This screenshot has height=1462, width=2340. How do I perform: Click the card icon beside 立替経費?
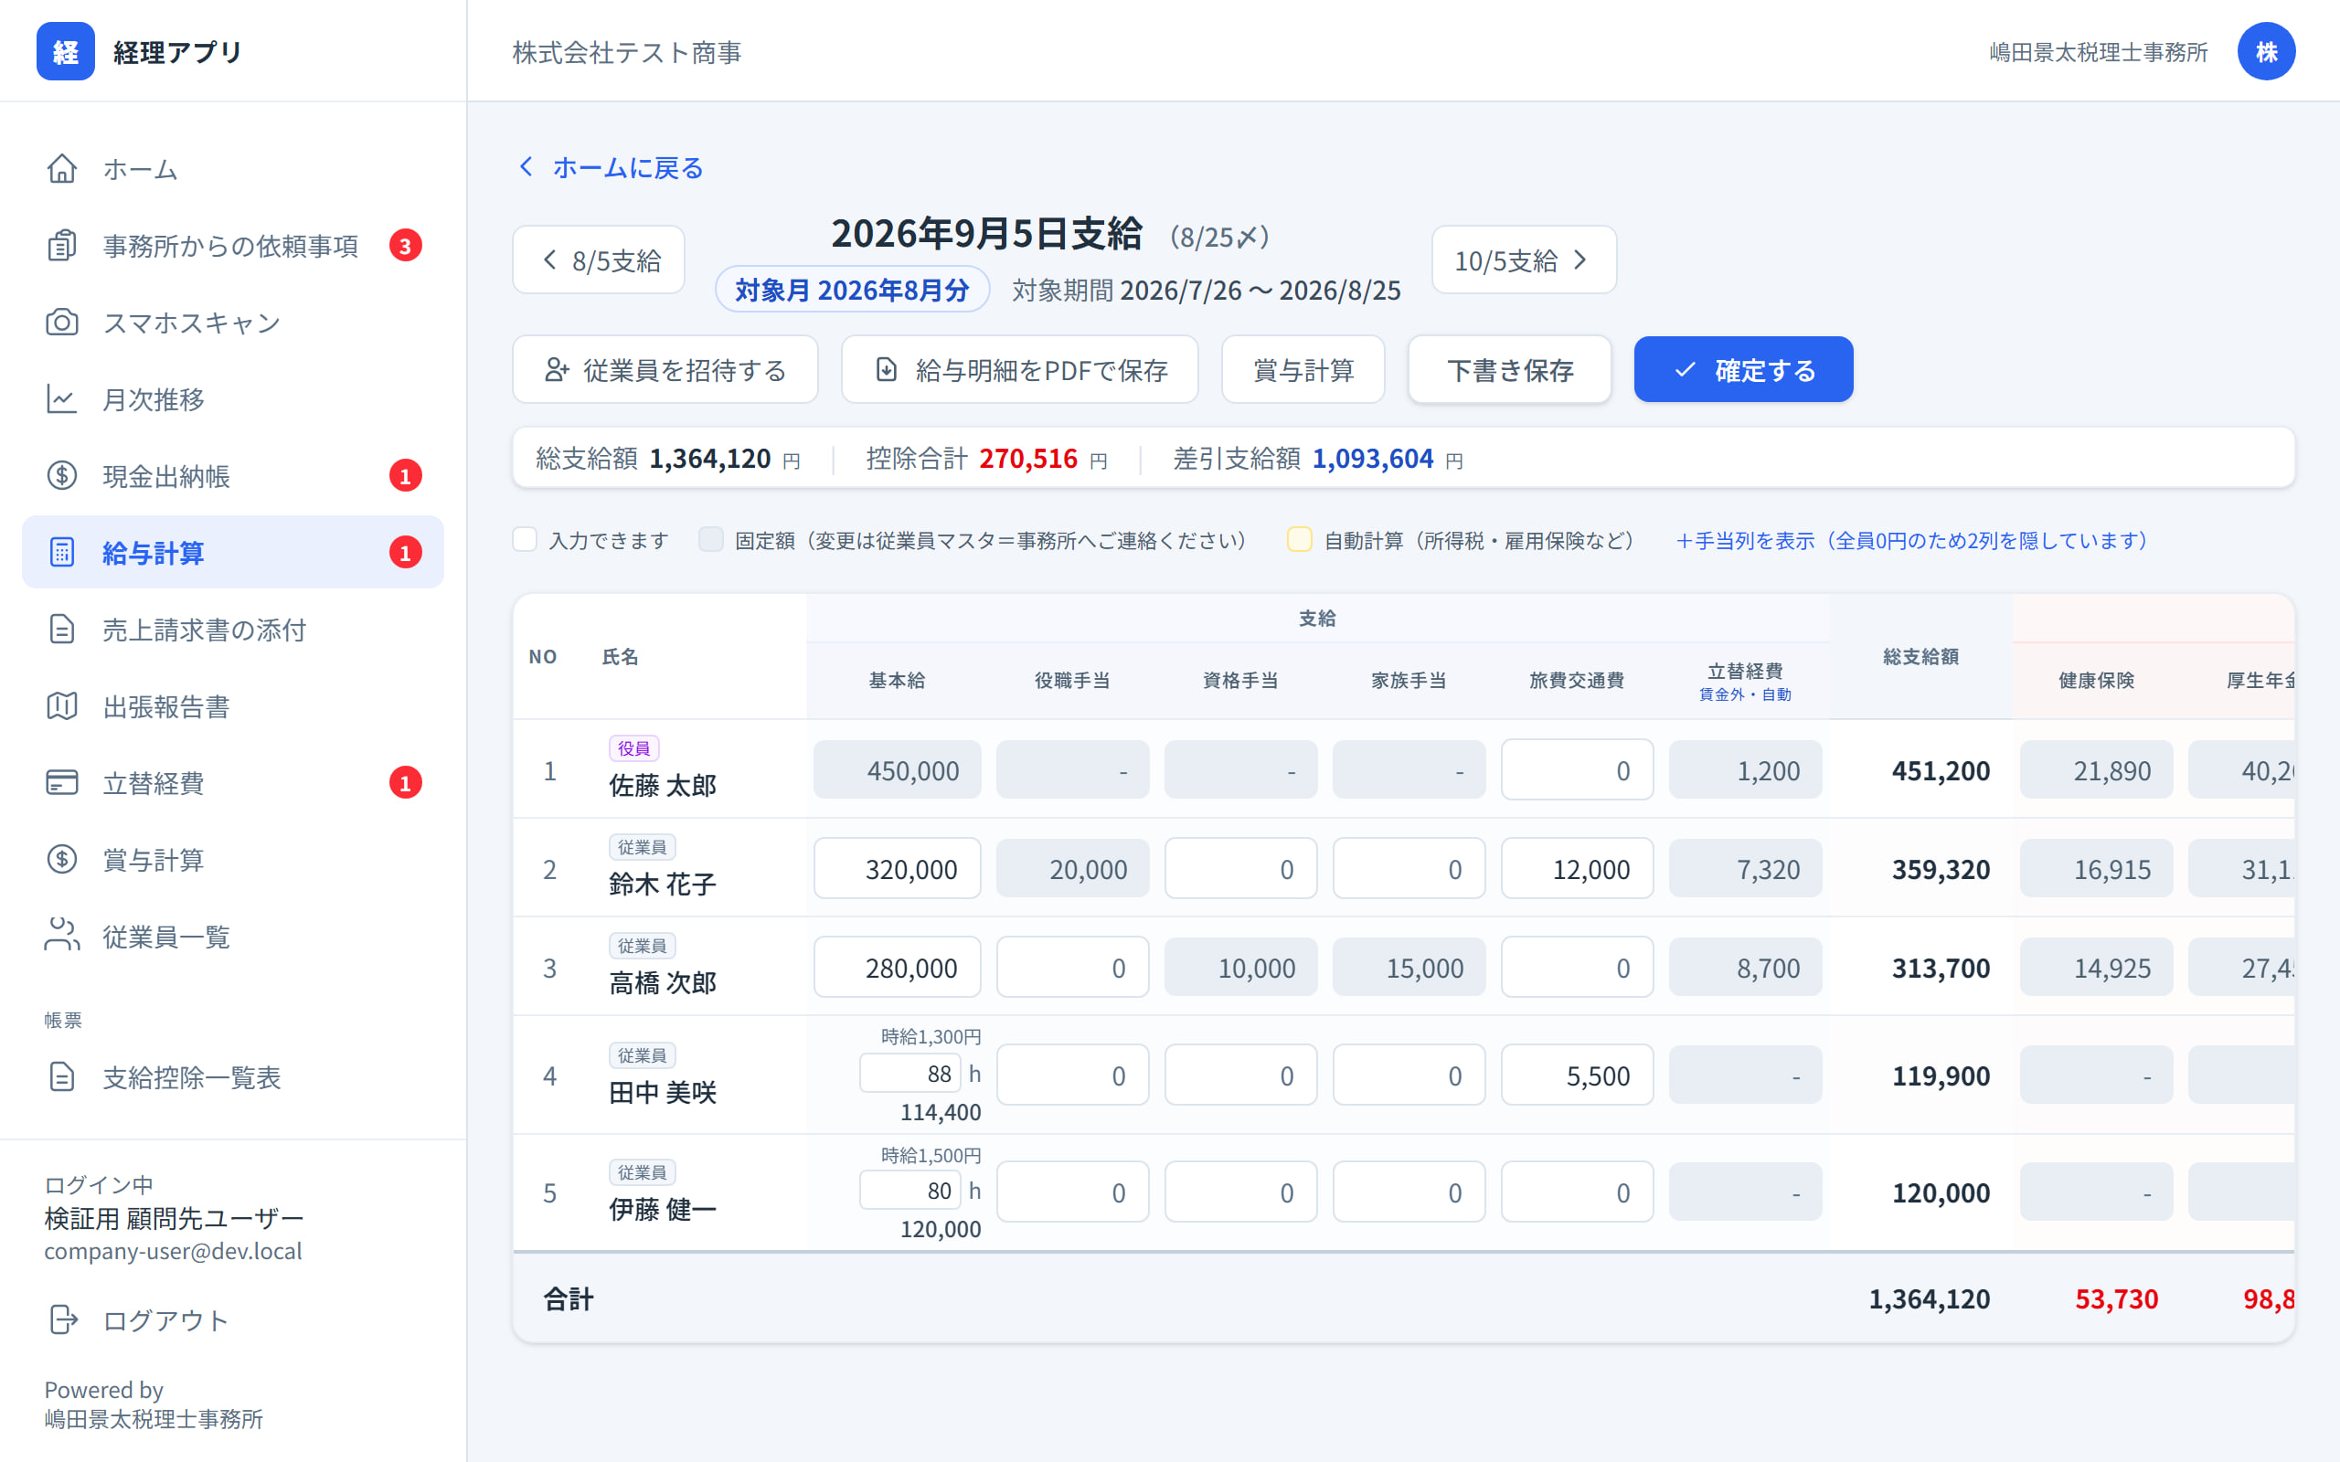(x=62, y=782)
